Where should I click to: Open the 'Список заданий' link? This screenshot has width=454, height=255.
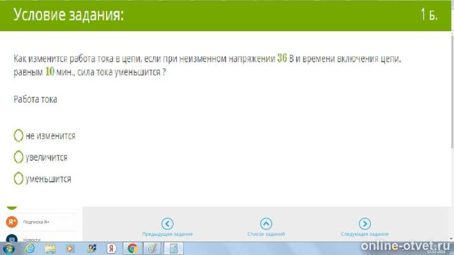266,234
